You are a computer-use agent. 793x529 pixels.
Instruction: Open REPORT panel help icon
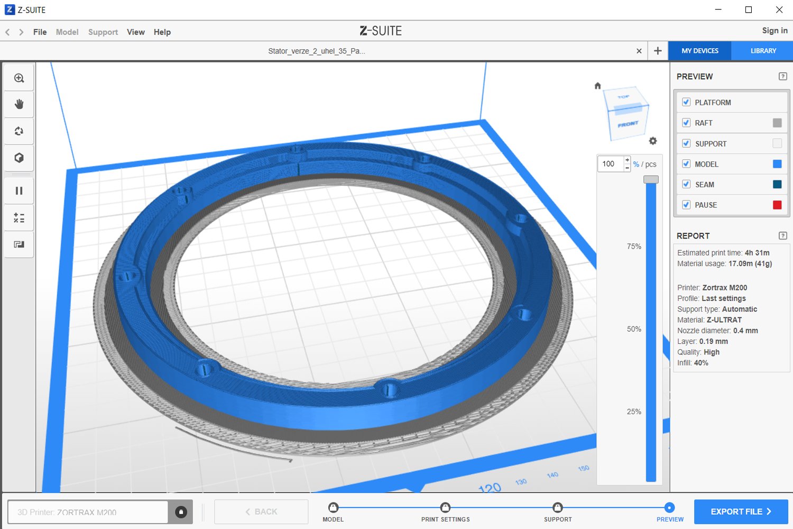pos(783,235)
